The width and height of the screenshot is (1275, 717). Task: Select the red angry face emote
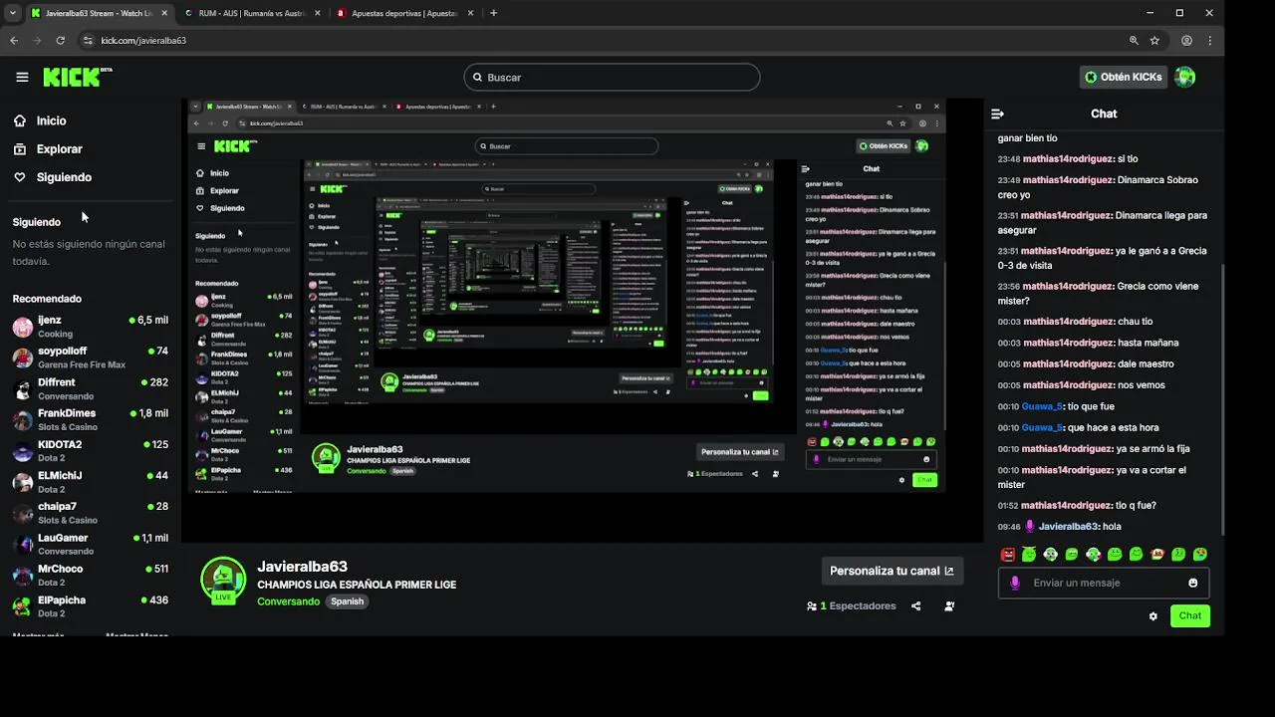pos(1008,555)
